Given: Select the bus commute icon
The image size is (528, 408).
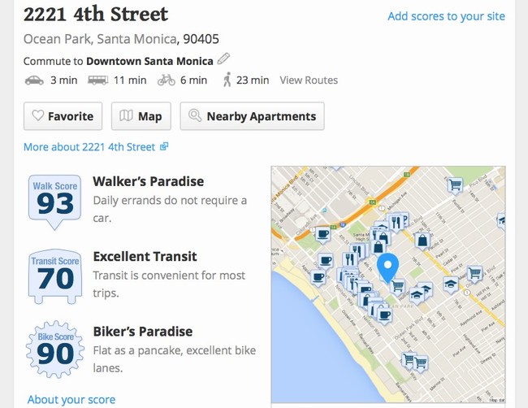Looking at the screenshot, I should (x=97, y=80).
